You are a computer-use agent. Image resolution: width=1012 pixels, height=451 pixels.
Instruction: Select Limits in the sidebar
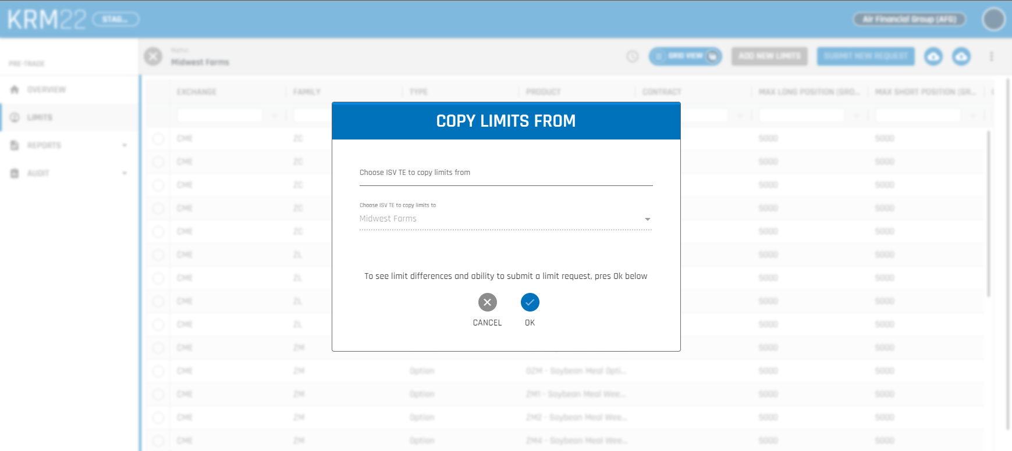point(40,117)
